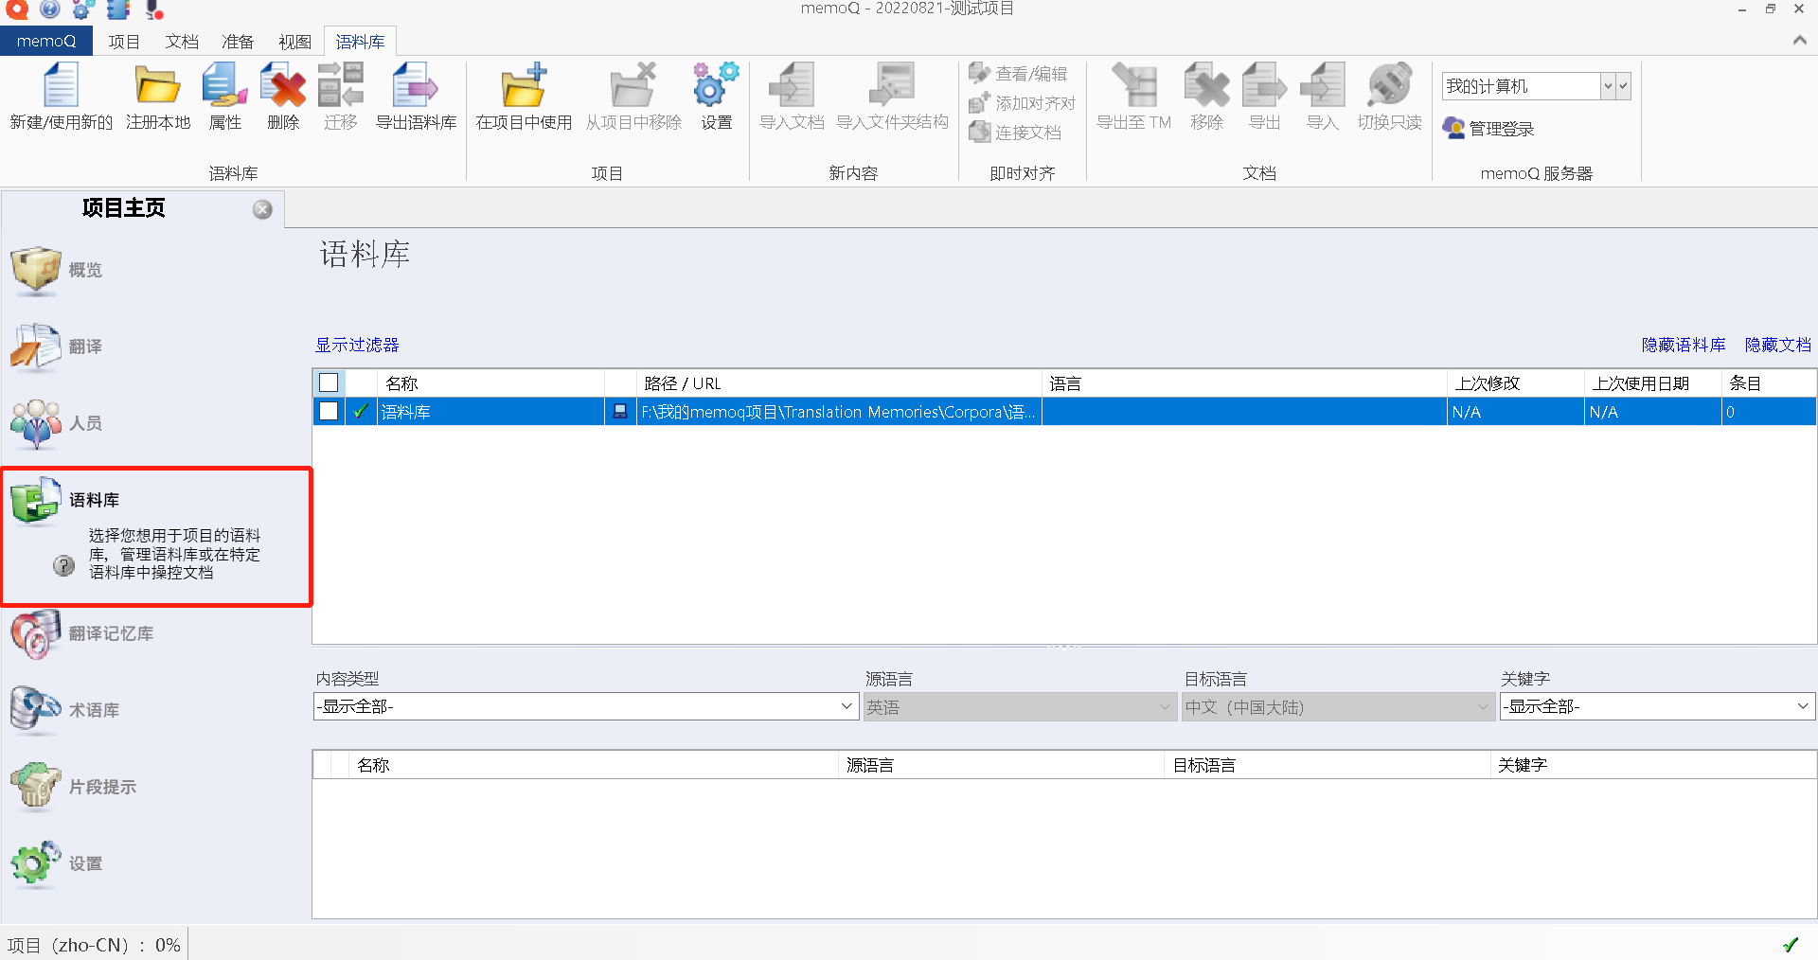Screen dimensions: 1818x960
Task: Click 导出 document icon
Action: (x=1264, y=85)
